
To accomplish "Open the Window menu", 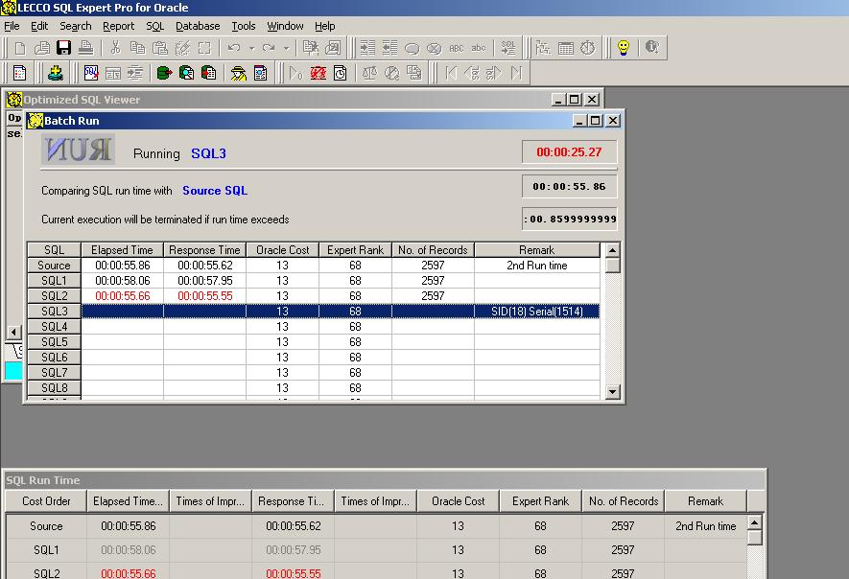I will click(285, 26).
